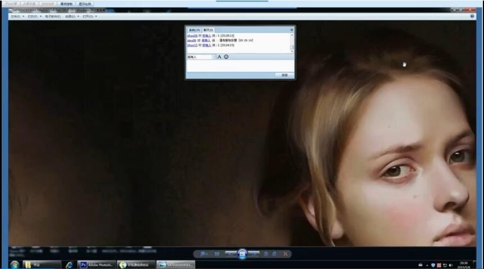The height and width of the screenshot is (269, 484).
Task: Click the sender name in third chat message
Action: pyautogui.click(x=192, y=45)
